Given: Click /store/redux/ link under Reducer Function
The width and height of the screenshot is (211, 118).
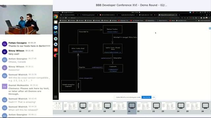Looking at the screenshot, I should tap(112, 32).
